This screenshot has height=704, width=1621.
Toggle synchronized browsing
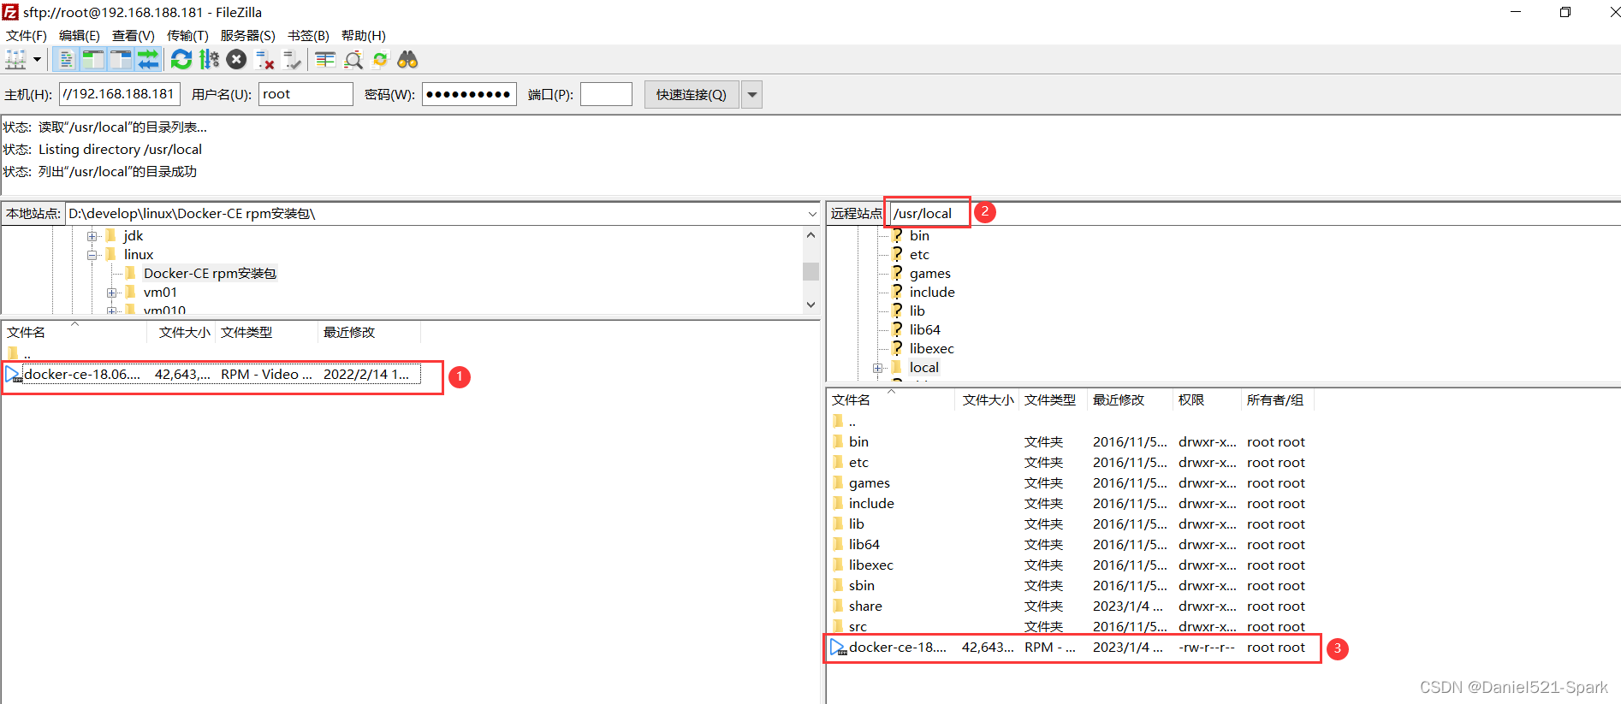pyautogui.click(x=381, y=60)
